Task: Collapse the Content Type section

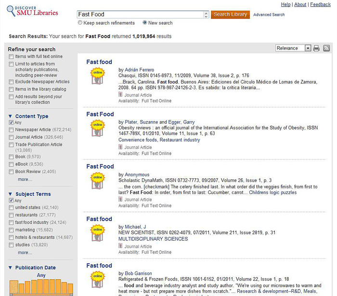Action: [x=11, y=116]
